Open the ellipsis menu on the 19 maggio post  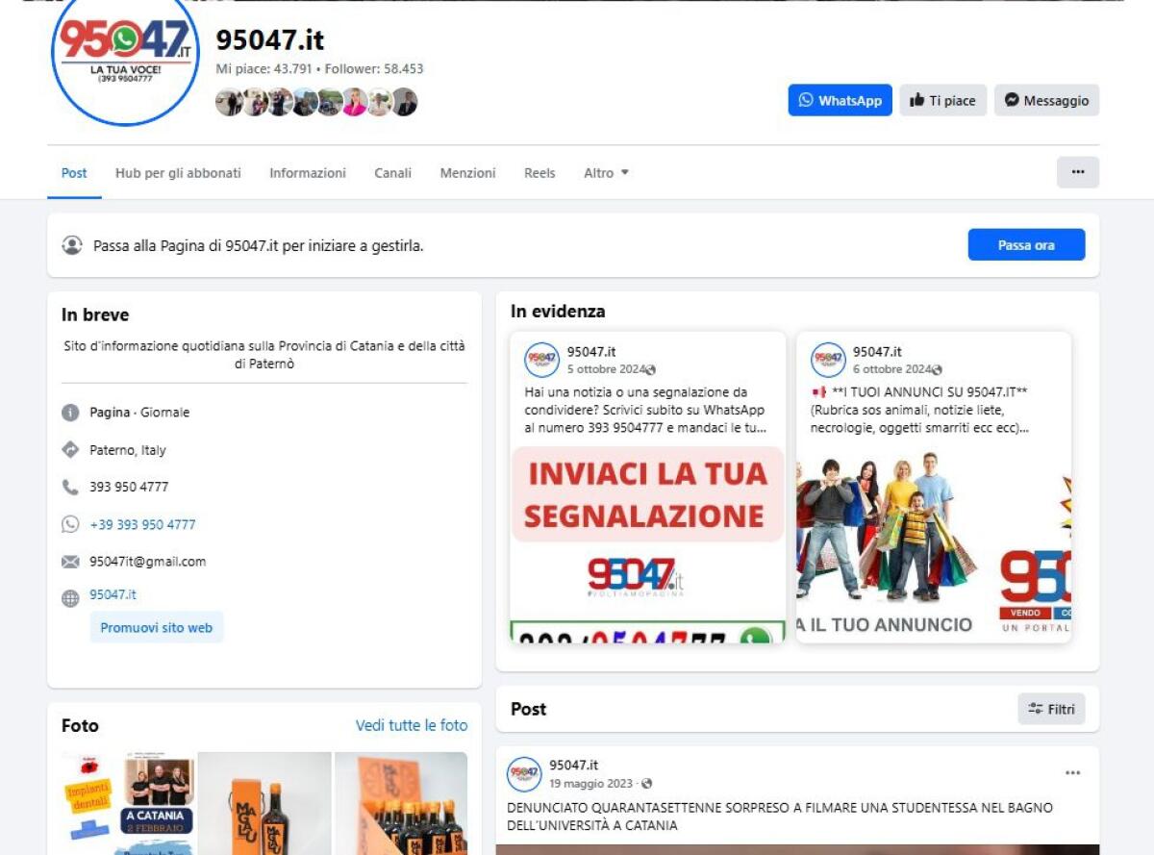pos(1073,770)
